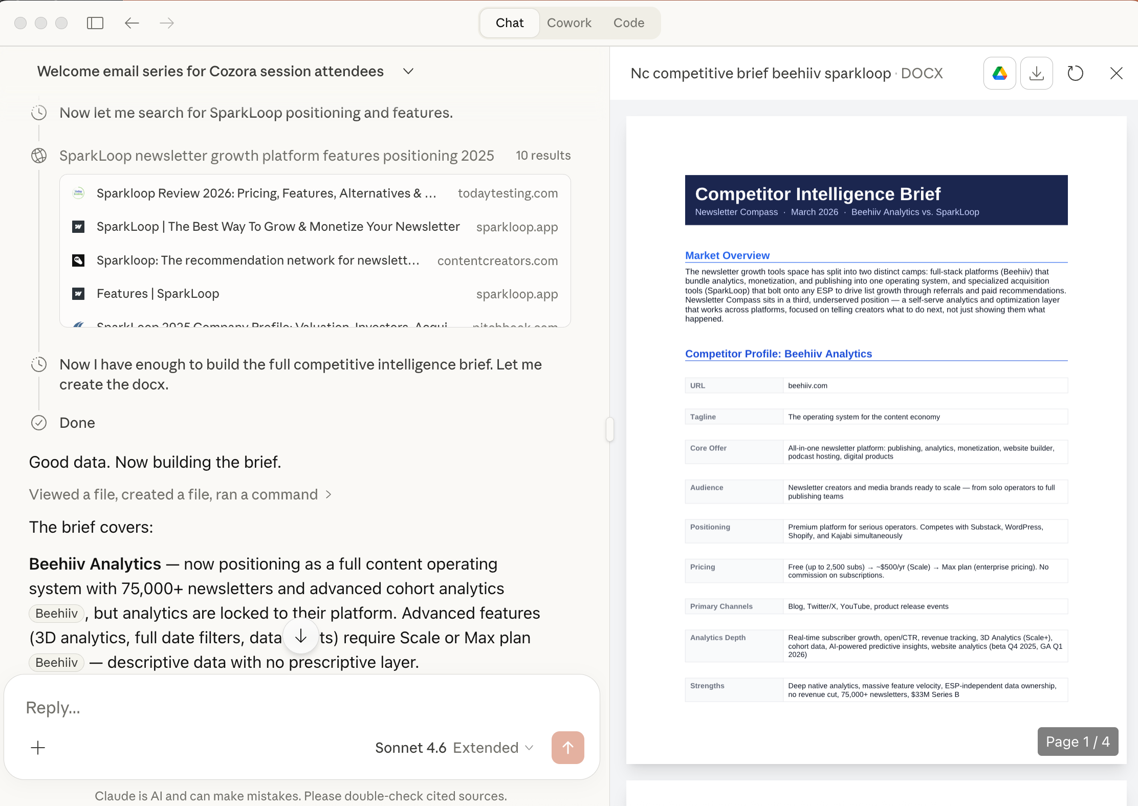Screen dimensions: 1138x806
Task: Click the plus attachment icon
Action: click(38, 748)
